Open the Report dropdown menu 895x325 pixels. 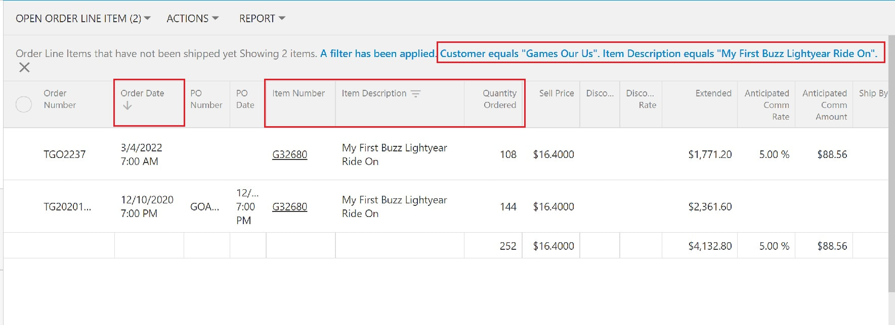pos(262,18)
